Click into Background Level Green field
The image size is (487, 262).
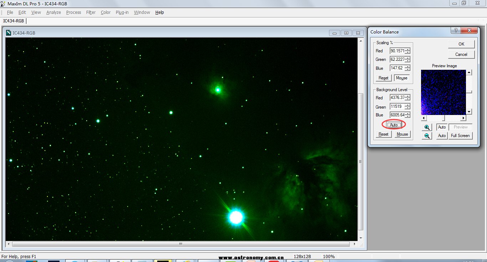point(397,106)
